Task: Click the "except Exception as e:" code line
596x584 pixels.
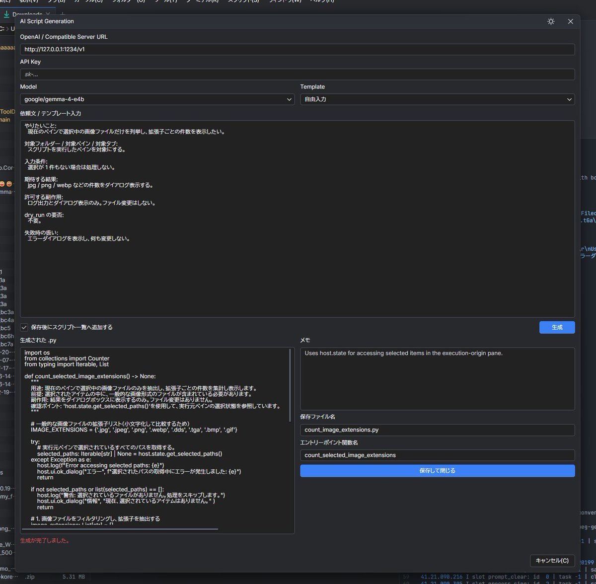Action: [x=62, y=459]
